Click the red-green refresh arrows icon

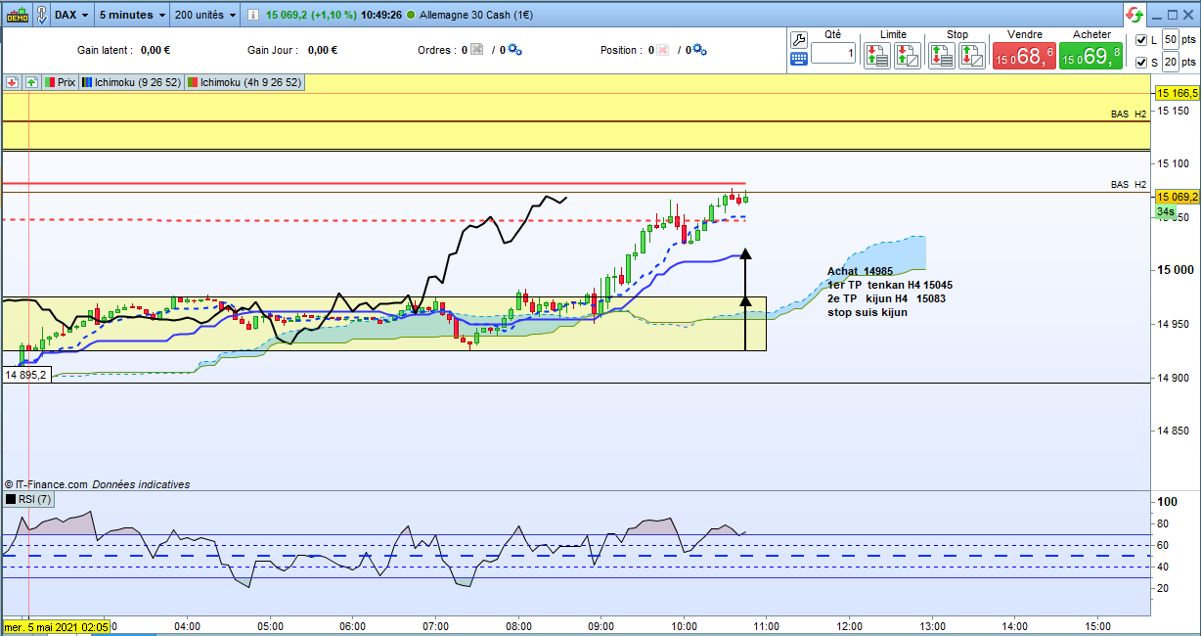point(1134,15)
